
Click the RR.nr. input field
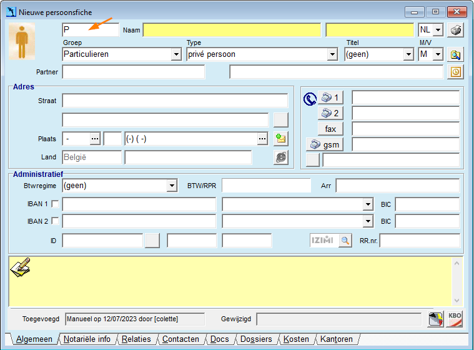point(420,241)
